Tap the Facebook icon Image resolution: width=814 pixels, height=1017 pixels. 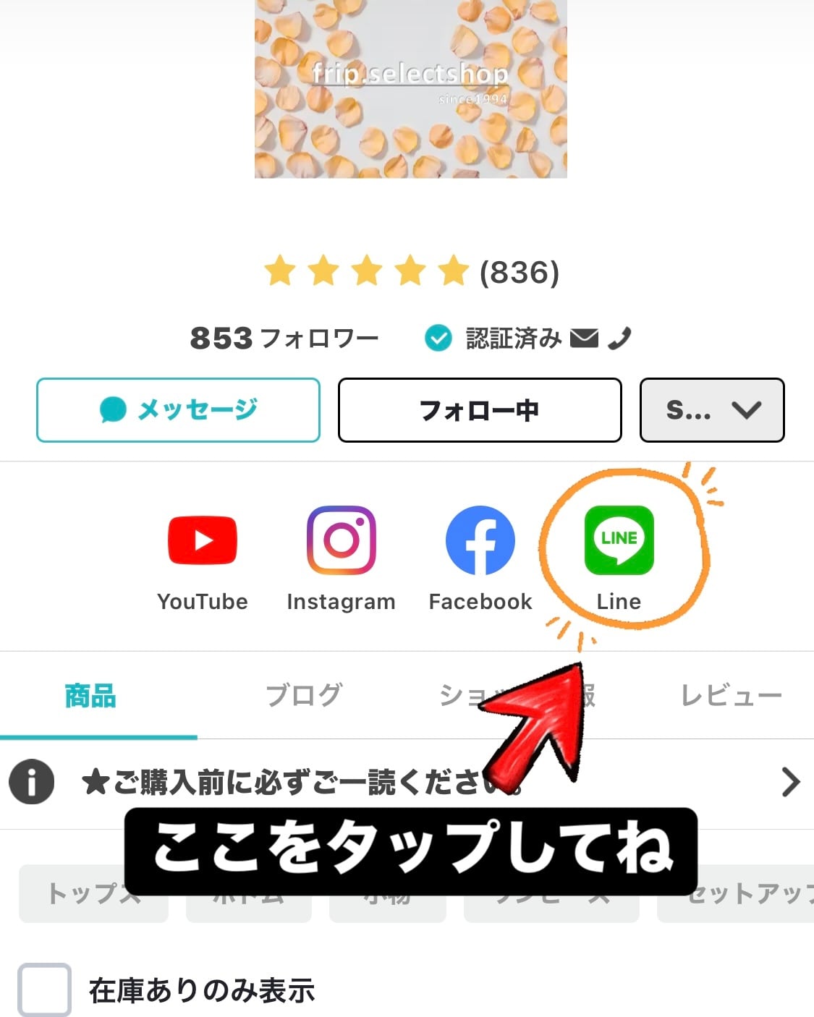coord(480,540)
